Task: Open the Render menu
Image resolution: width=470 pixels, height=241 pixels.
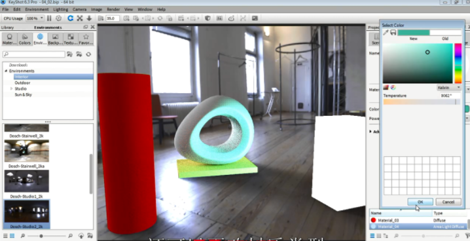Action: 113,9
